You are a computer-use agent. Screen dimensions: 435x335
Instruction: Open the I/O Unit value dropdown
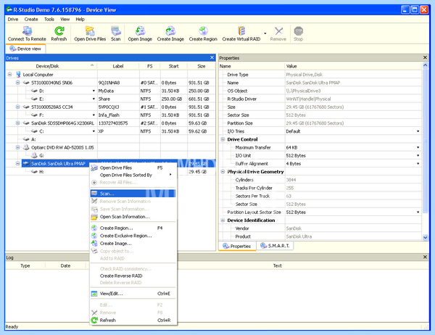[x=418, y=155]
